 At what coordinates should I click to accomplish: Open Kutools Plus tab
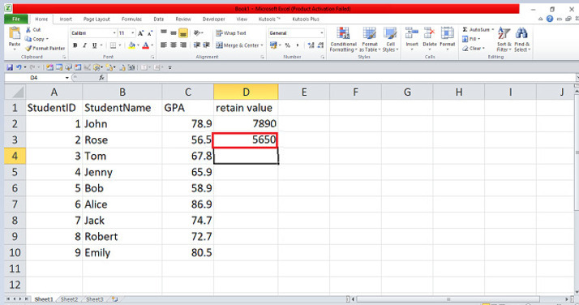click(306, 19)
